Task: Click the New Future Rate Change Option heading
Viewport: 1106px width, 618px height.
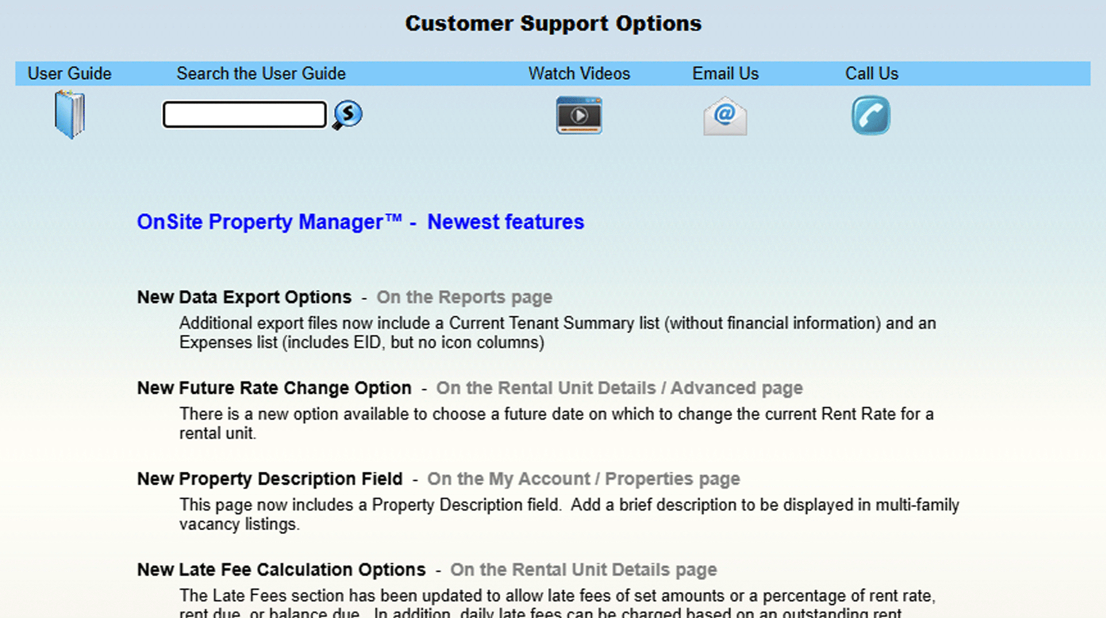Action: point(274,388)
